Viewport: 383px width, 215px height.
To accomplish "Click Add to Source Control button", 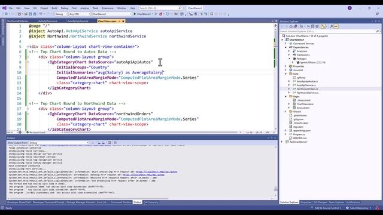I will pyautogui.click(x=326, y=208).
